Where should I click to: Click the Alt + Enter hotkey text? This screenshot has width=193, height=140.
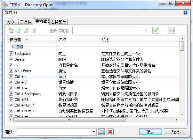[x=23, y=71]
